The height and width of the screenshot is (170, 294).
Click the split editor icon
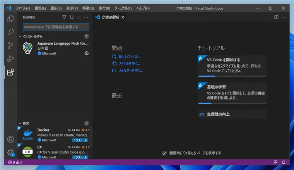point(276,17)
